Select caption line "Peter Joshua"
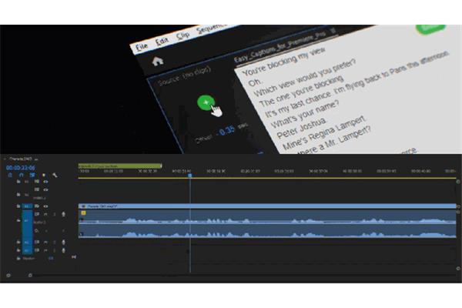Viewport: 462px width, 308px height. pos(301,129)
